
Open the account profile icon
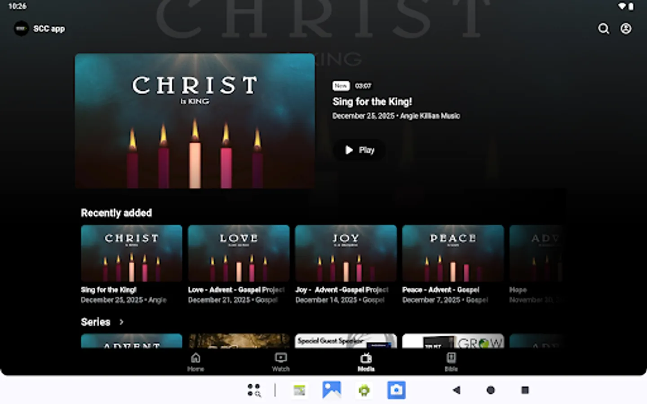pyautogui.click(x=625, y=29)
